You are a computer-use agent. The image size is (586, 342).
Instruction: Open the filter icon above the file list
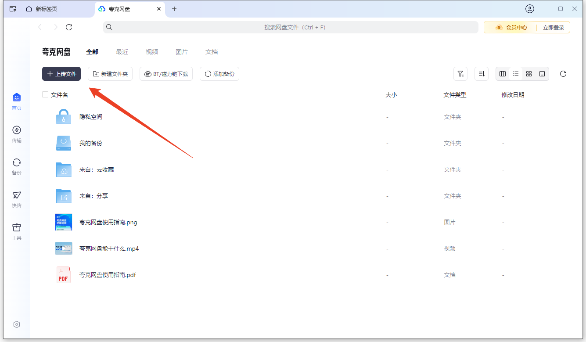point(460,74)
